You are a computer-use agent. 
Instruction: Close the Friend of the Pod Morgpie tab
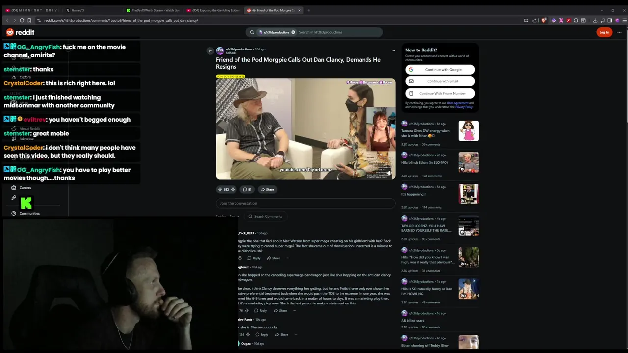(x=299, y=10)
